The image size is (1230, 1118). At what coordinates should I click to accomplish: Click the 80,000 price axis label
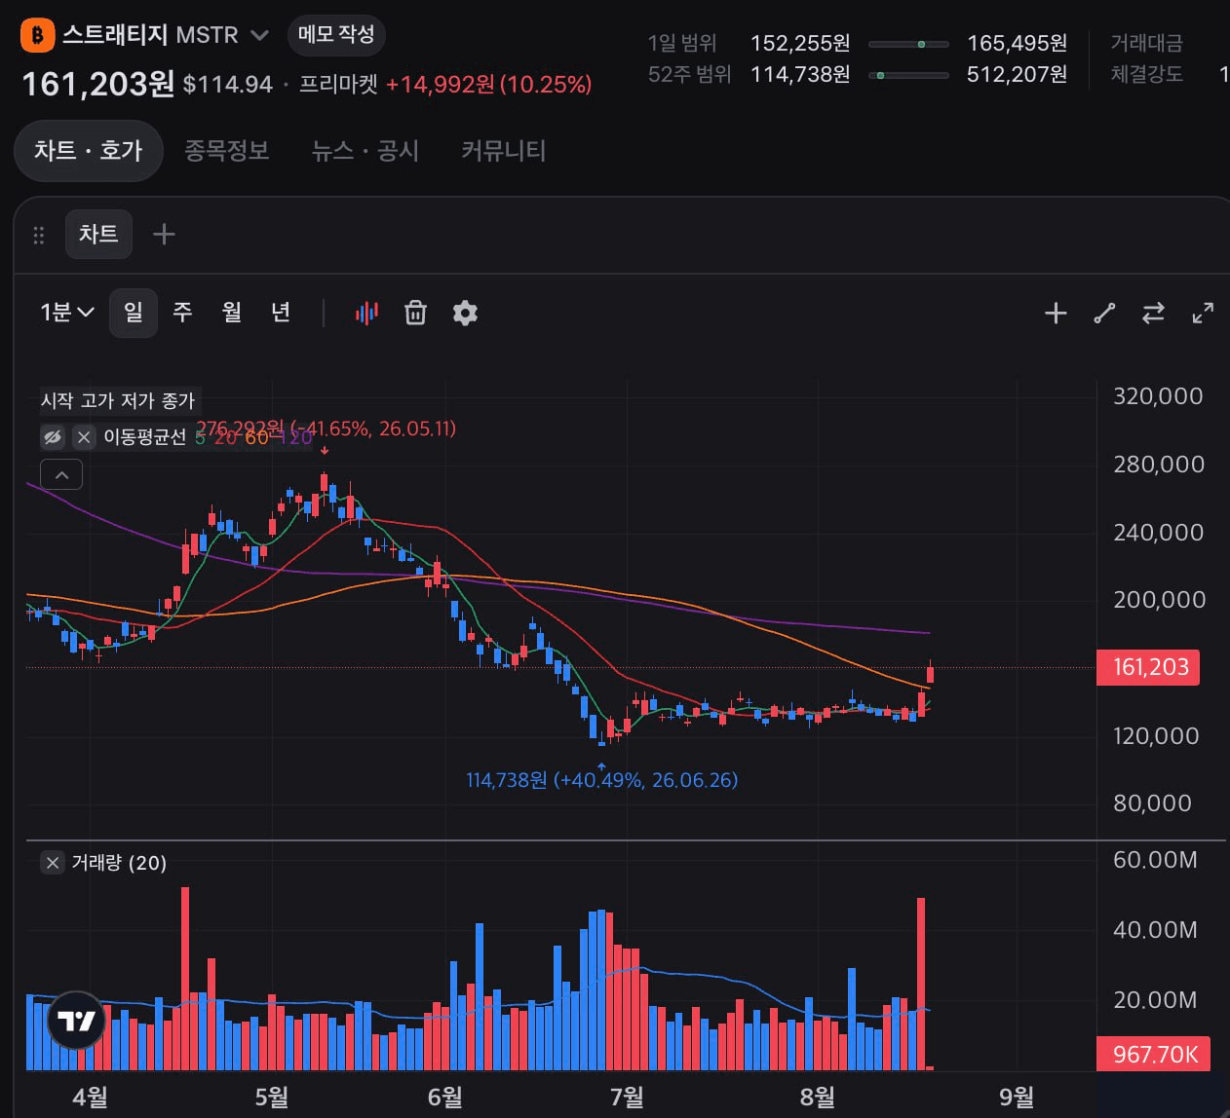click(1152, 803)
